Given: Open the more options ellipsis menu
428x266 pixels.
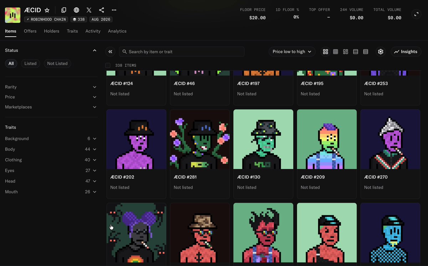Looking at the screenshot, I should [x=114, y=10].
